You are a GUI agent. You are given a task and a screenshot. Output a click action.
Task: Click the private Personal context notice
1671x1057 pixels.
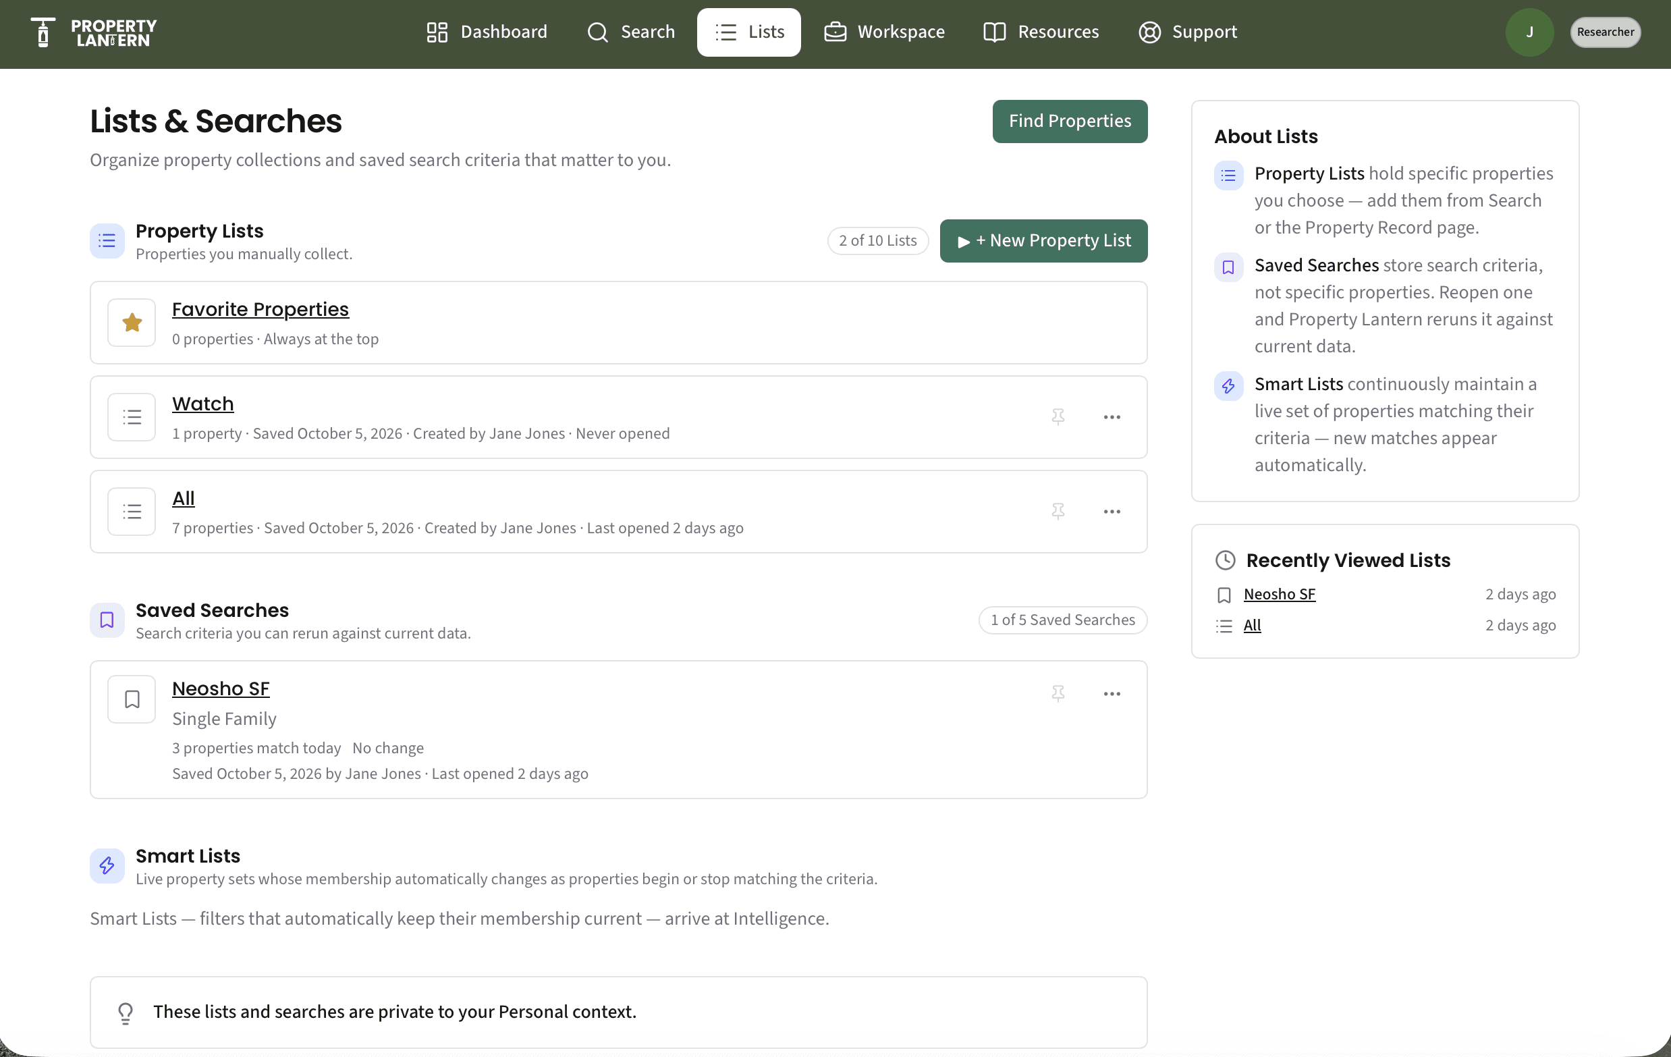click(x=618, y=1012)
